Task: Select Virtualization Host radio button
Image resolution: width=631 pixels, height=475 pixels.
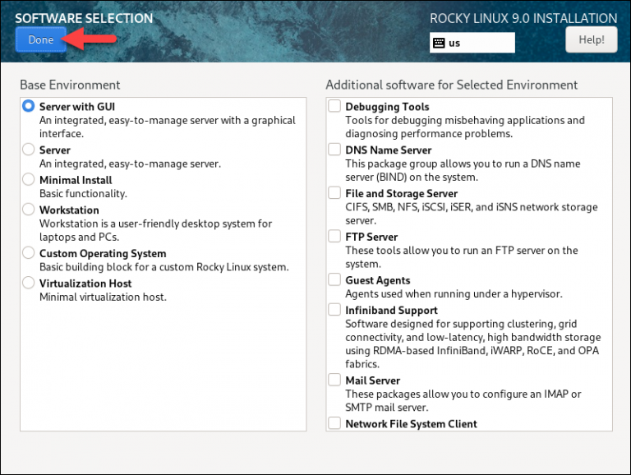Action: pyautogui.click(x=29, y=283)
